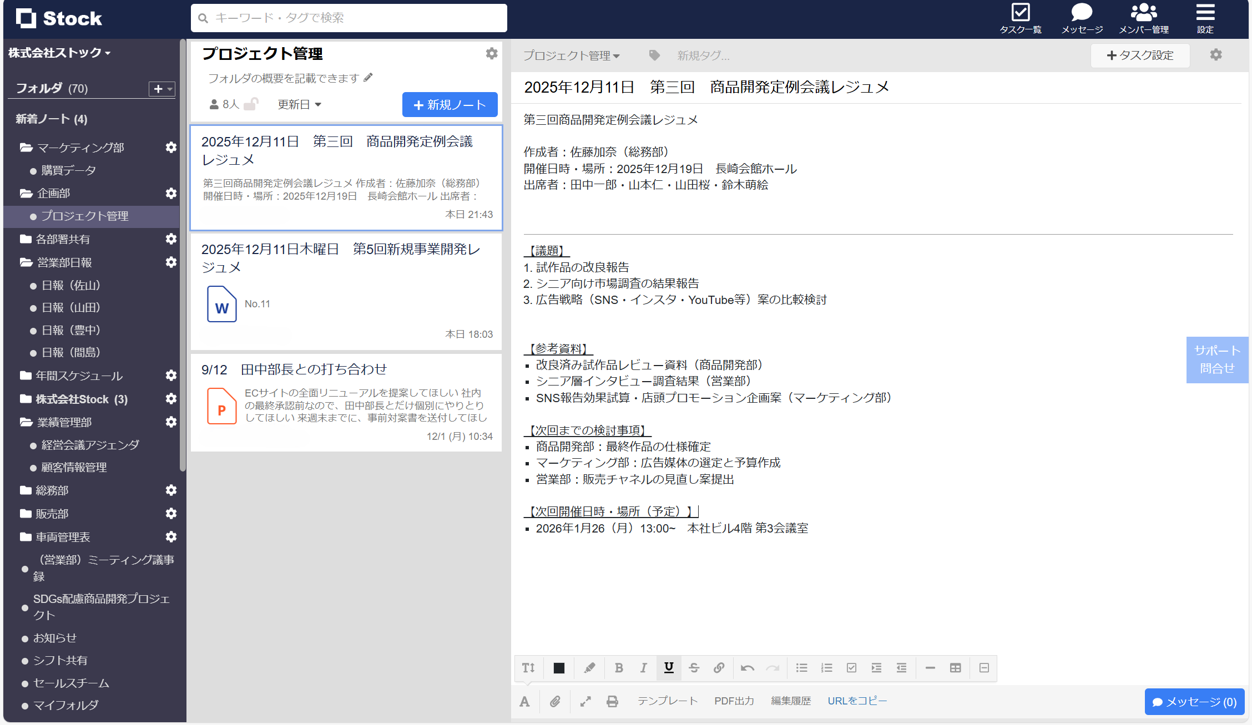The height and width of the screenshot is (725, 1252).
Task: Insert a table using the table icon
Action: (956, 668)
